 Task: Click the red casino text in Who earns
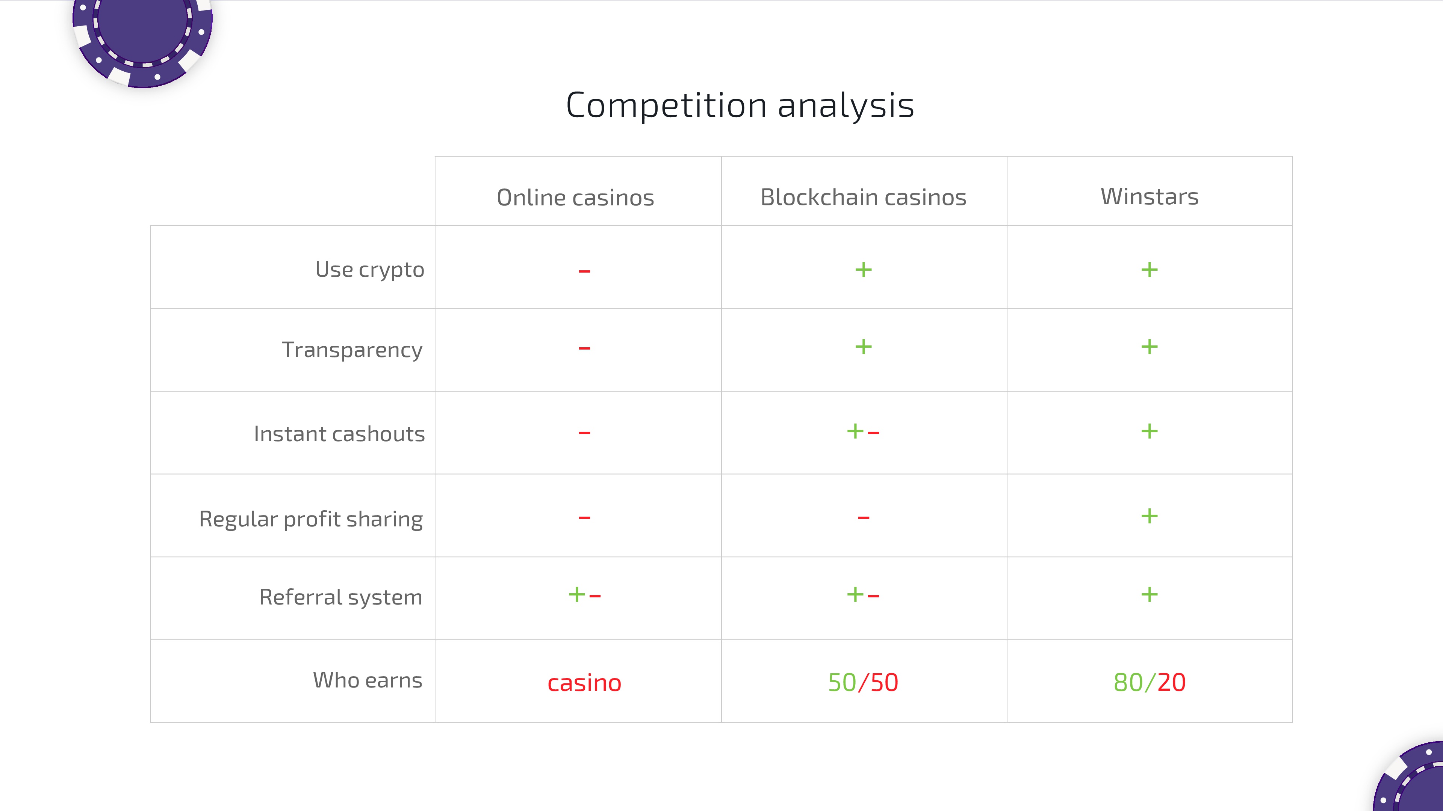[584, 683]
